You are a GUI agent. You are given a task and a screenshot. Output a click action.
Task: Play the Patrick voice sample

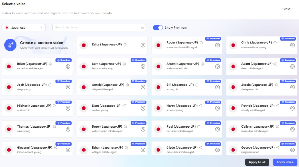click(292, 108)
